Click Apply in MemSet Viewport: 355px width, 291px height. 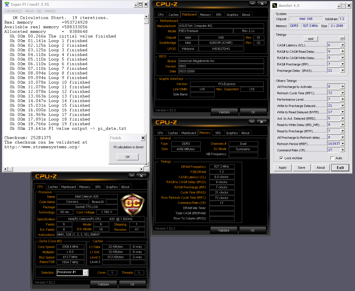(x=283, y=168)
